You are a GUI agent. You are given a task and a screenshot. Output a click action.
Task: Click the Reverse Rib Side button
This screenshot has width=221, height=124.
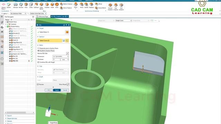pyautogui.click(x=68, y=53)
